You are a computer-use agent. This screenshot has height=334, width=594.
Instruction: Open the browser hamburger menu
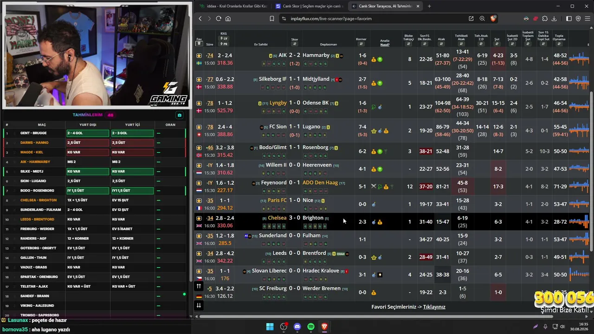[588, 19]
